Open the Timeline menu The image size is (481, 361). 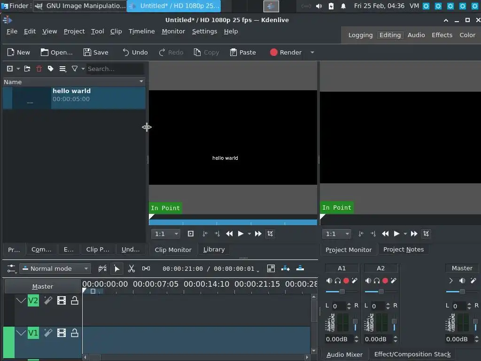tap(141, 31)
